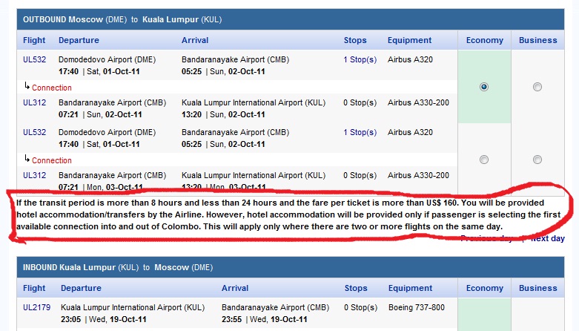The height and width of the screenshot is (331, 579).
Task: Open the second UL532 flight link
Action: [34, 132]
